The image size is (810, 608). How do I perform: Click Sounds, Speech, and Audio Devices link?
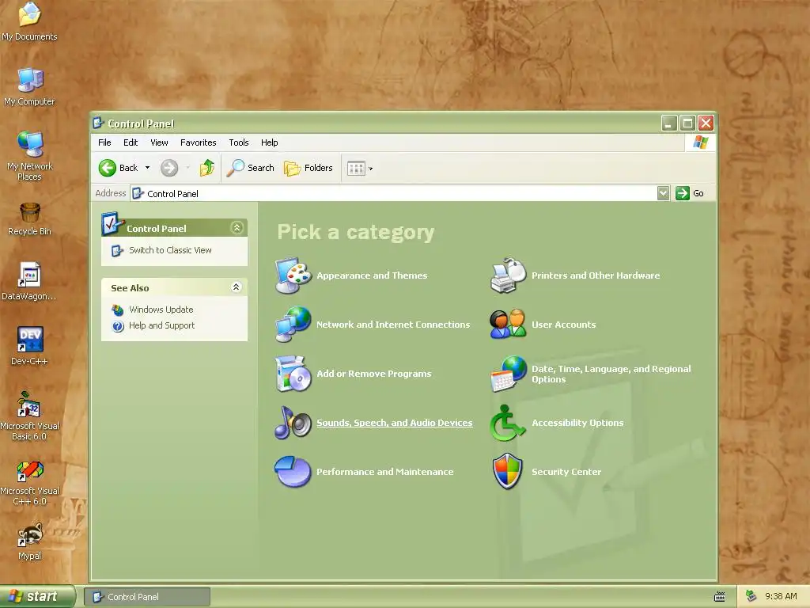pyautogui.click(x=395, y=423)
